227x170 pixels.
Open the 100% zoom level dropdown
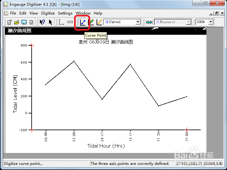(211, 22)
